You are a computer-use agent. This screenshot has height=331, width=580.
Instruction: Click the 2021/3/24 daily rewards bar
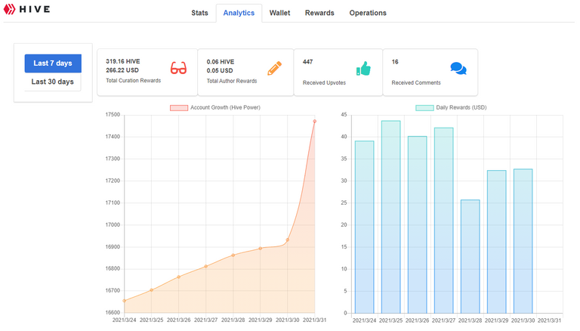pos(364,227)
